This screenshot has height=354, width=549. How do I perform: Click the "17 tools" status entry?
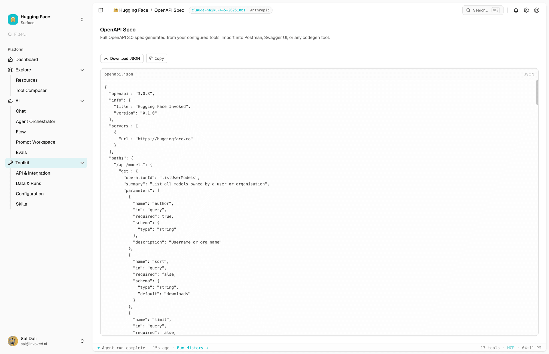click(x=490, y=348)
